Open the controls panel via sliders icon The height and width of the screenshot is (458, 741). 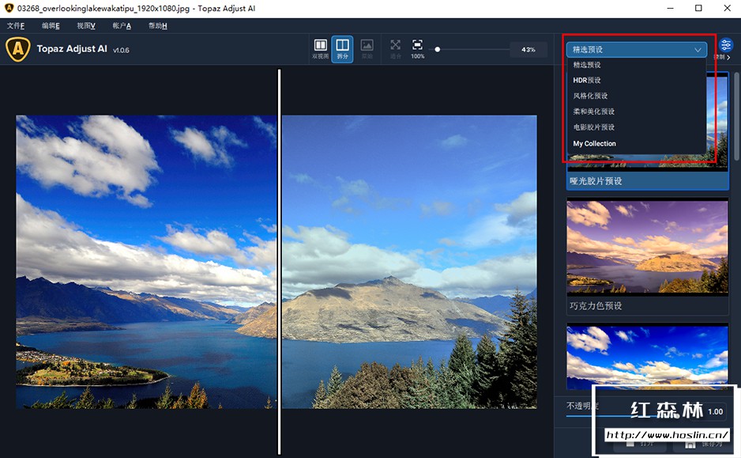(x=725, y=45)
